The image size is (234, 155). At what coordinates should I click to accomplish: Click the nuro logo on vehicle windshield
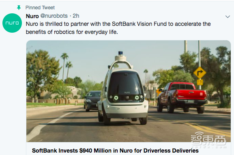127,92
